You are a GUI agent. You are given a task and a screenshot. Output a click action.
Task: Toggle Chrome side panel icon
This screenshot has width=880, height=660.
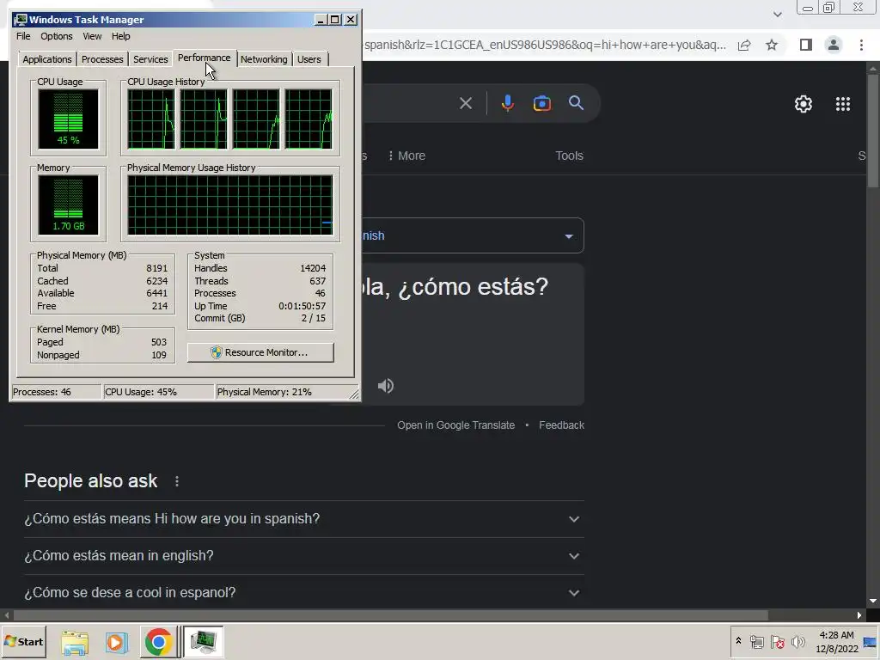tap(805, 45)
